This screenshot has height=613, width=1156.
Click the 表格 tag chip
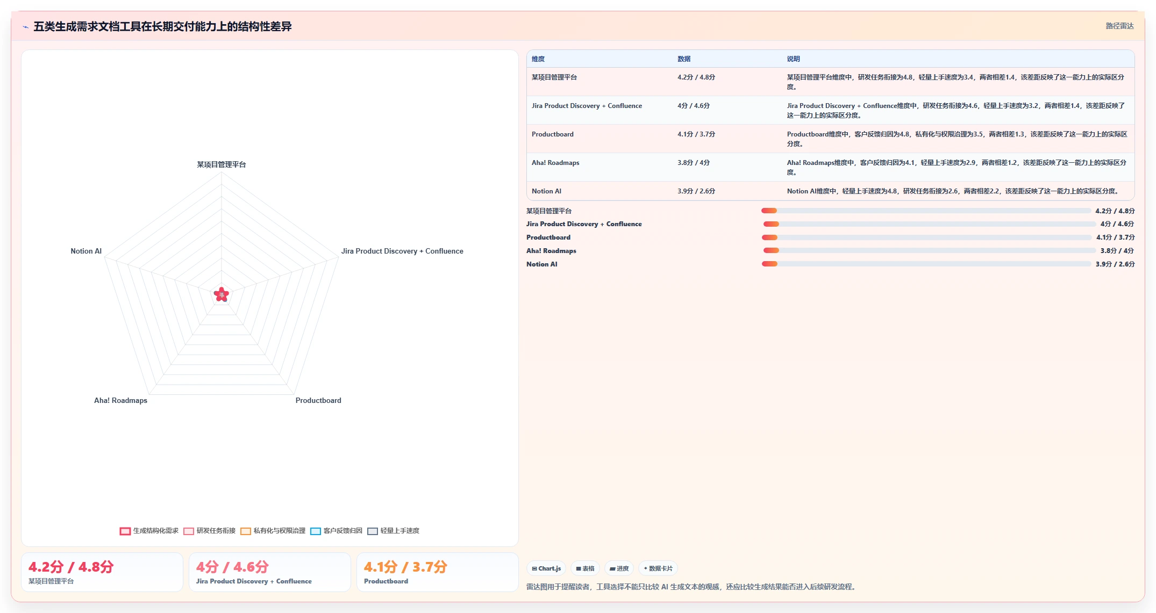[585, 568]
